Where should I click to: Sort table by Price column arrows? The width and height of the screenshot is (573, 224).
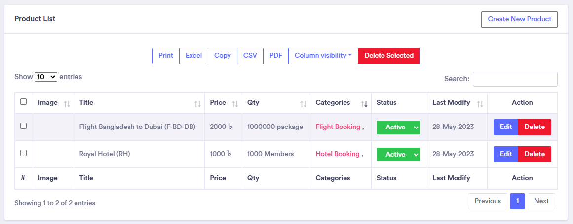[235, 103]
